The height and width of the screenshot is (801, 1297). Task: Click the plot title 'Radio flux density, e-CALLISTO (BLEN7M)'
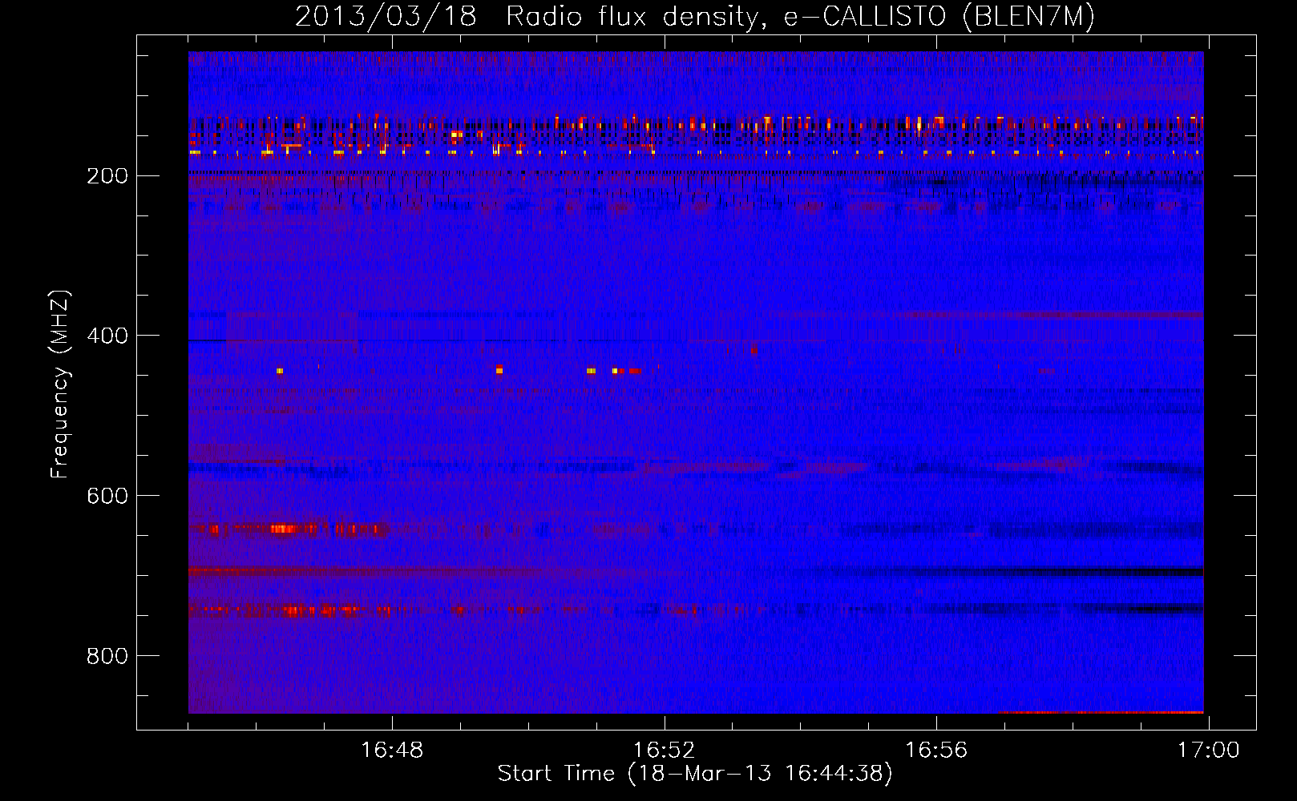800,16
